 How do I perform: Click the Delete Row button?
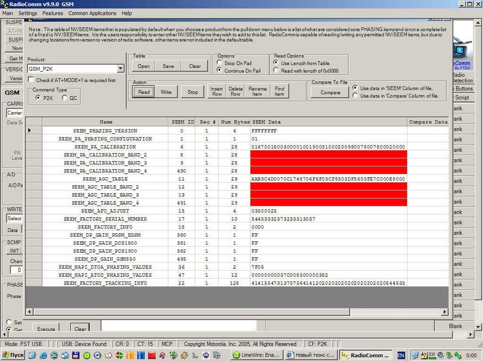(235, 91)
